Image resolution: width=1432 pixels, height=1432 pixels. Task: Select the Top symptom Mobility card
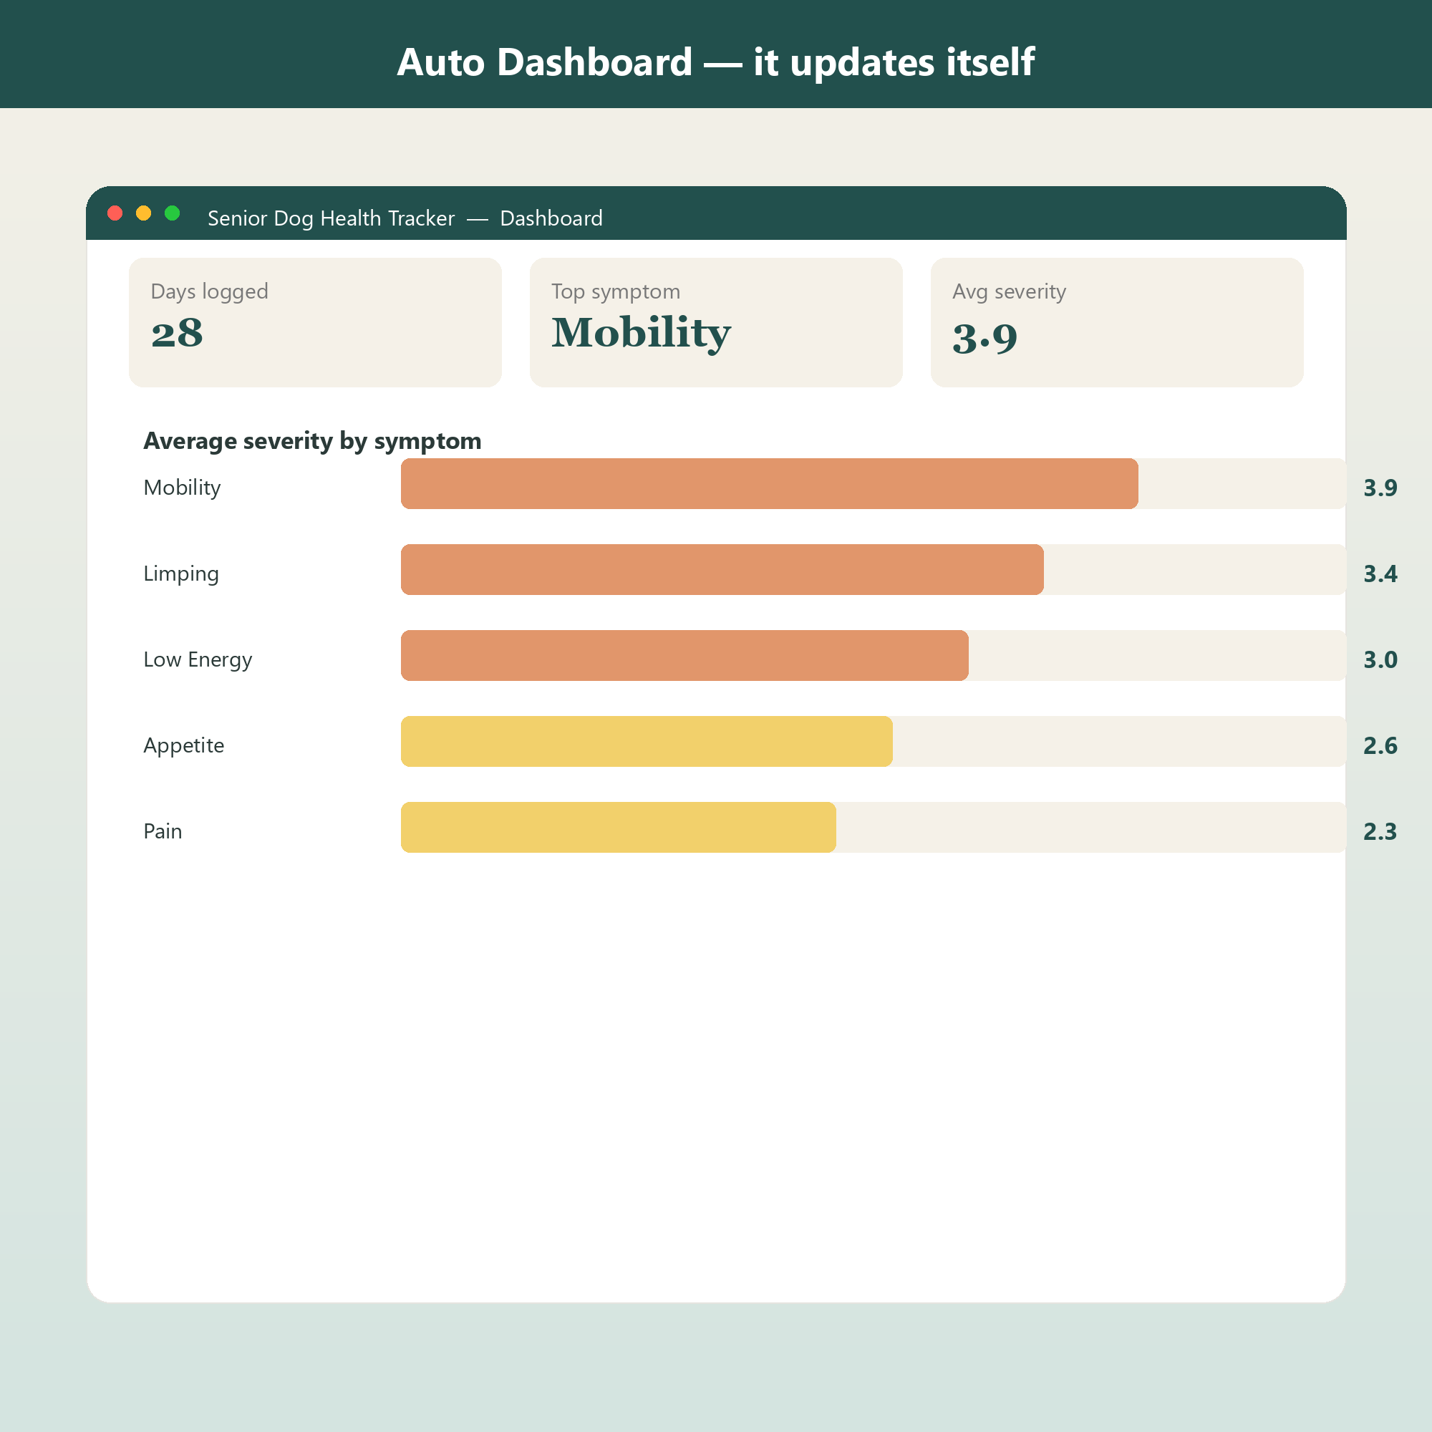(716, 322)
